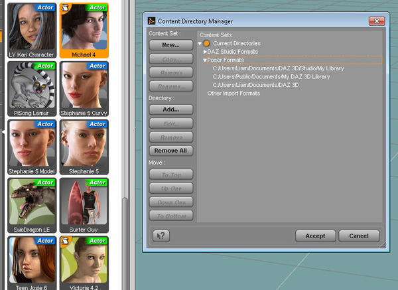Viewport: 398px width, 290px height.
Task: Click the What's This help icon button
Action: 161,236
